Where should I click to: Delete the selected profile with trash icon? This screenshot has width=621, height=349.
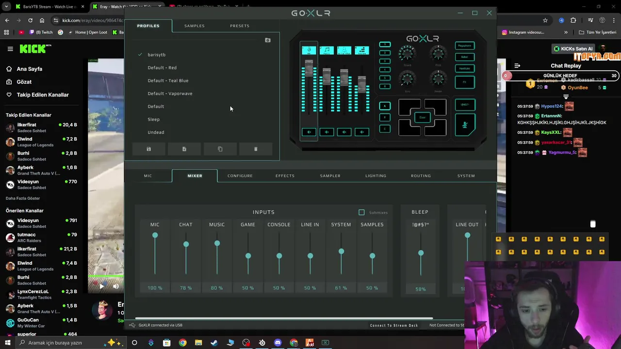(x=256, y=149)
